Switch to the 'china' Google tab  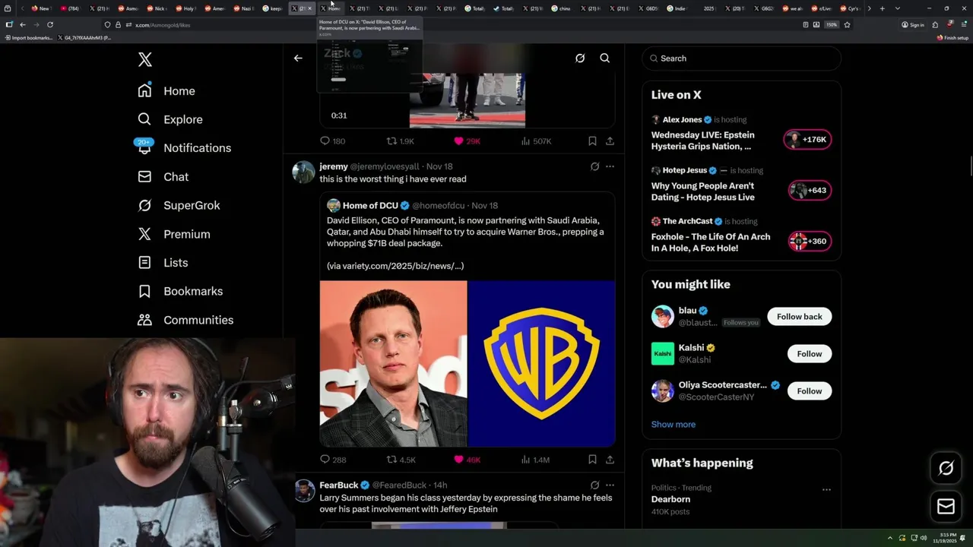(561, 8)
